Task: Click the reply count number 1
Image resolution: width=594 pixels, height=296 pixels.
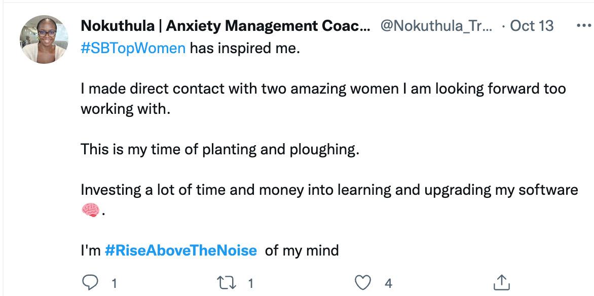Action: click(114, 283)
